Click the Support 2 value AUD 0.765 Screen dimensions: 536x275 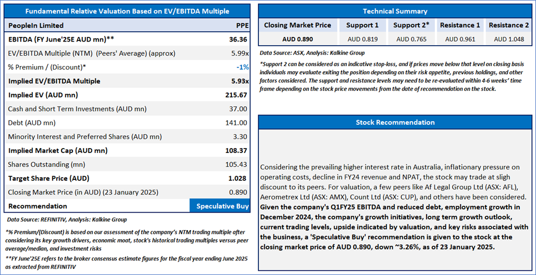(411, 39)
